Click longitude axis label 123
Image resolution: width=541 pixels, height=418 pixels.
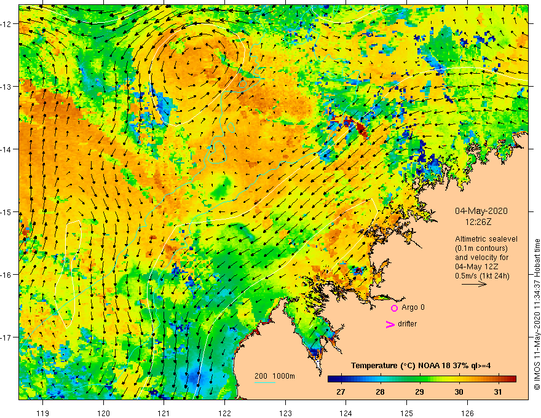pos(285,413)
